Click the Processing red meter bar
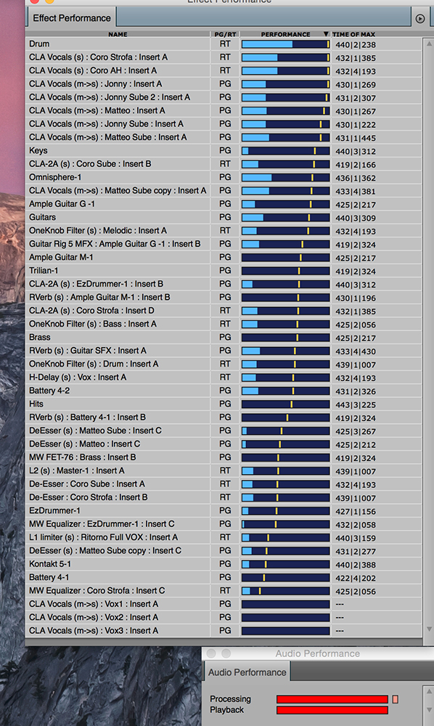Image resolution: width=434 pixels, height=726 pixels. click(x=332, y=699)
